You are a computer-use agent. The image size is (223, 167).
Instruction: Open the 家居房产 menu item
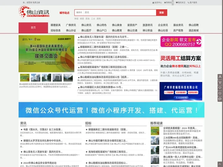132,25
